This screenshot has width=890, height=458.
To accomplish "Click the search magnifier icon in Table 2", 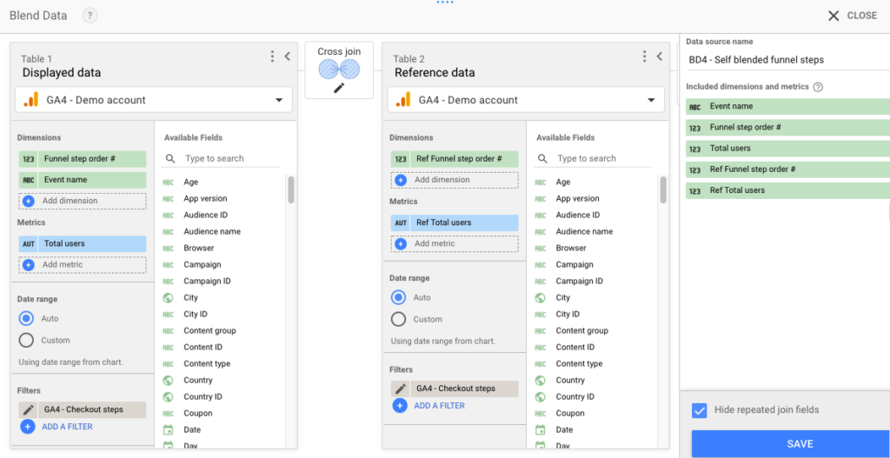I will [x=542, y=159].
